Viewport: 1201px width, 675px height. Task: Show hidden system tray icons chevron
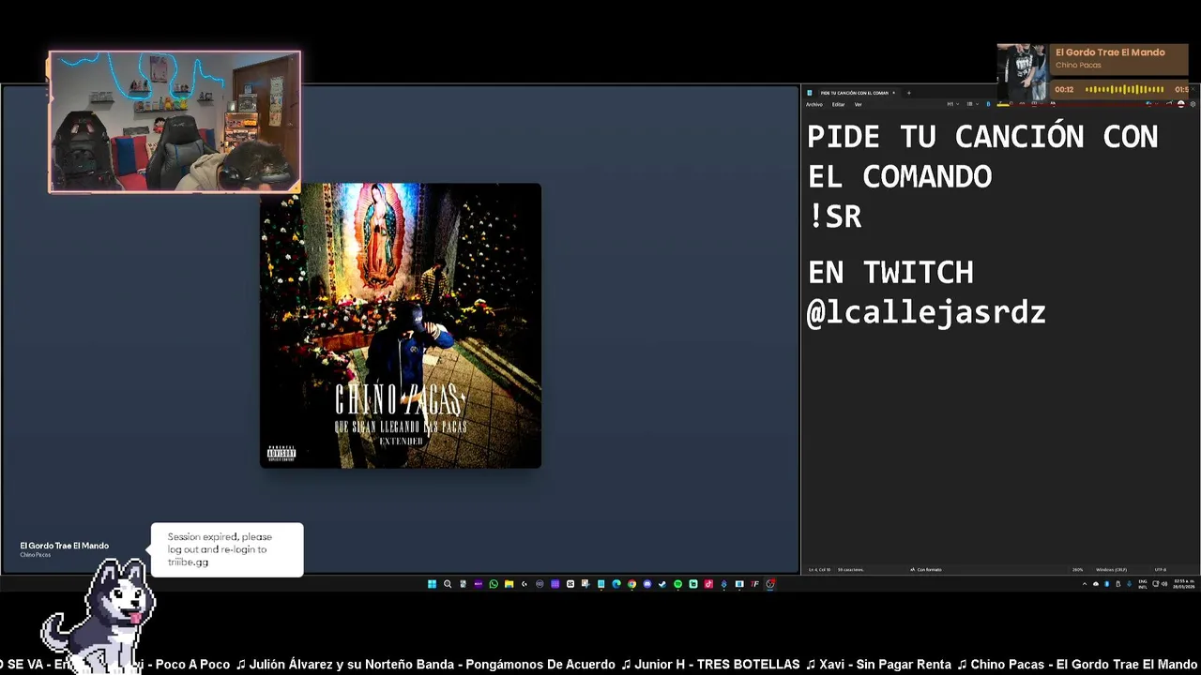pos(1085,584)
